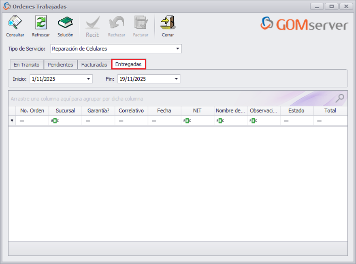Image resolution: width=356 pixels, height=264 pixels.
Task: Expand the Inicio date picker
Action: pyautogui.click(x=88, y=79)
